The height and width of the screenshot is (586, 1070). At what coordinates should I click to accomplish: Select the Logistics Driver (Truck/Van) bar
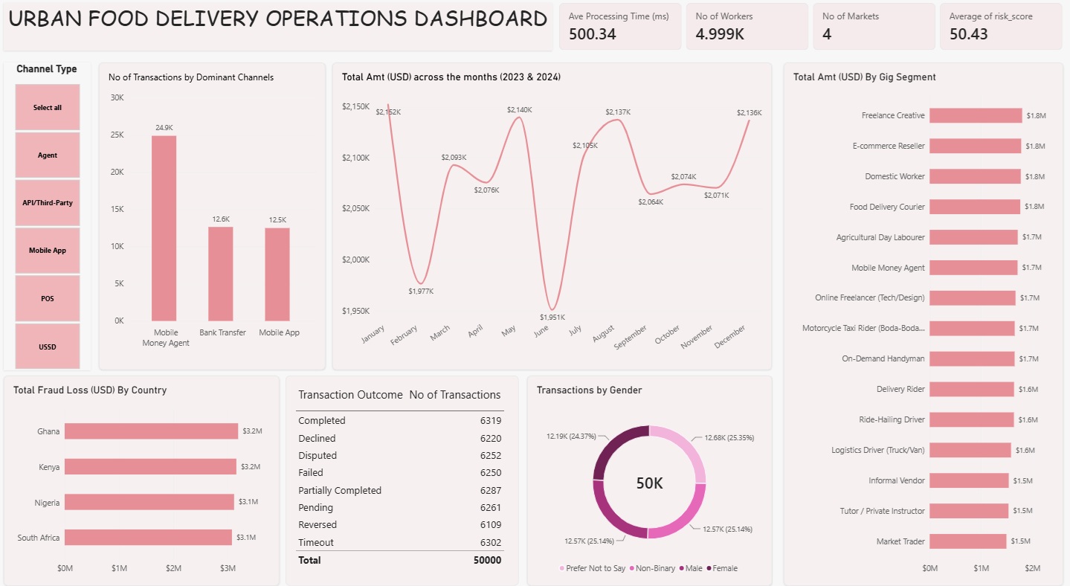click(970, 450)
